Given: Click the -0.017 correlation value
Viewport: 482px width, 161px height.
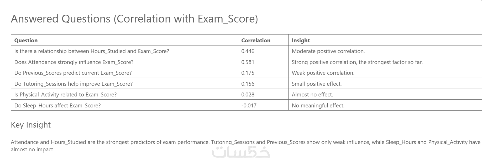Looking at the screenshot, I should click(x=249, y=106).
